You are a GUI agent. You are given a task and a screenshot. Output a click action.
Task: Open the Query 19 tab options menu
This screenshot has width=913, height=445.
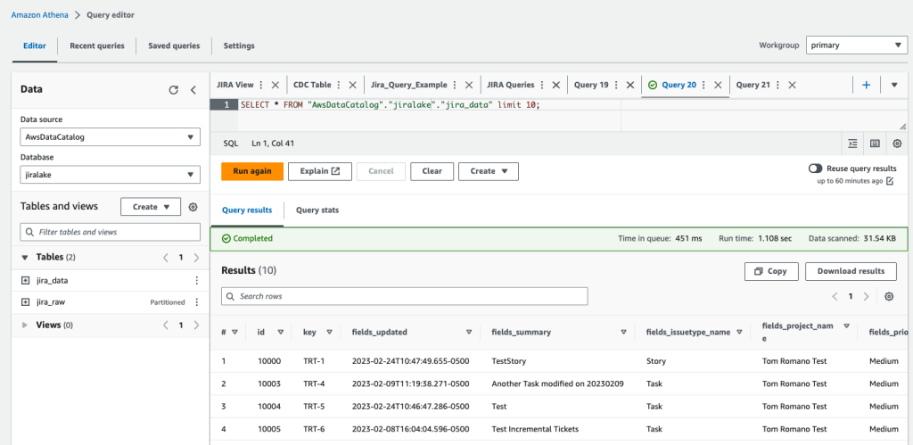click(x=615, y=85)
